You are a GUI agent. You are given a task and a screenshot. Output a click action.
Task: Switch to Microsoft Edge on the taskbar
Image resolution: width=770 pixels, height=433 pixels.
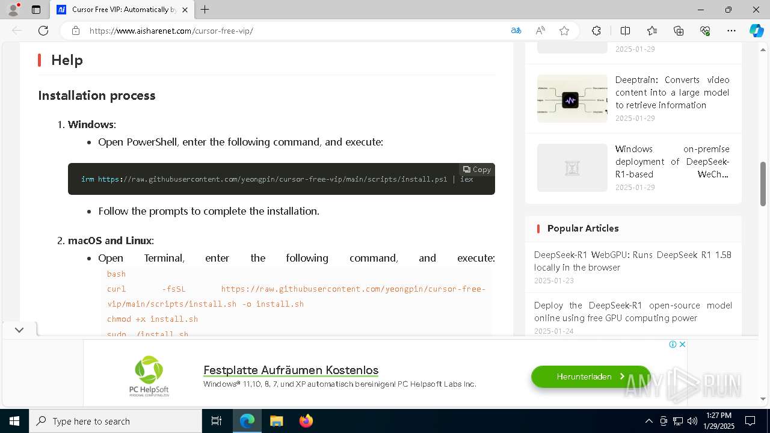click(247, 421)
